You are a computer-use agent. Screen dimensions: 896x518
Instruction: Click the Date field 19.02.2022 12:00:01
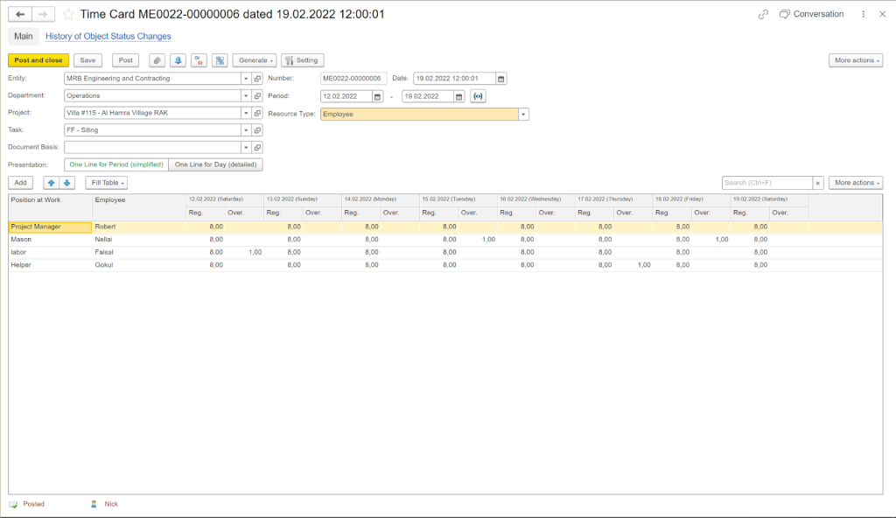click(x=454, y=79)
